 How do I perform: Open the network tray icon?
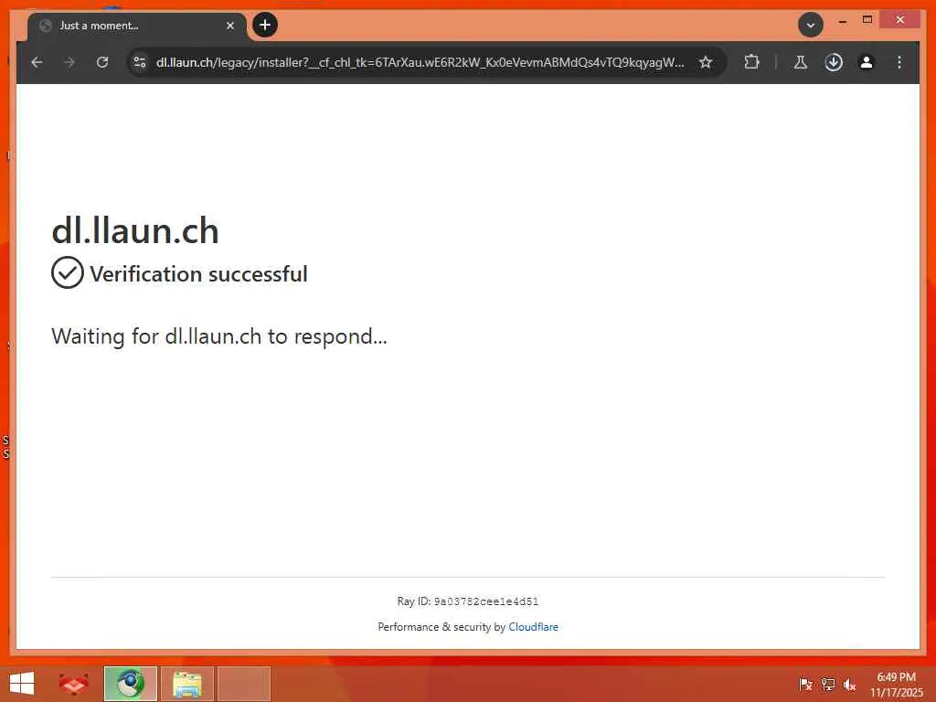tap(828, 684)
